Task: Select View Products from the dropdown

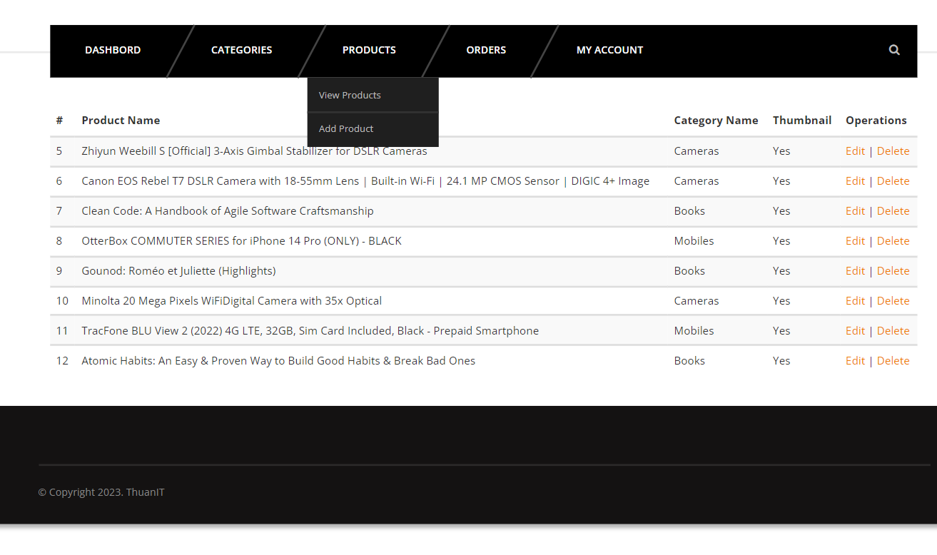Action: [x=350, y=95]
